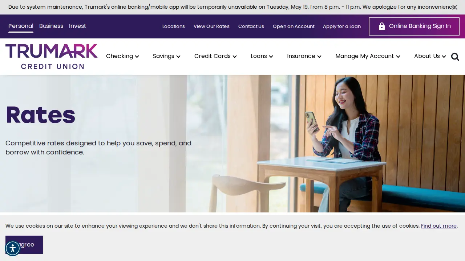Expand the About Us menu
This screenshot has width=465, height=261.
430,56
